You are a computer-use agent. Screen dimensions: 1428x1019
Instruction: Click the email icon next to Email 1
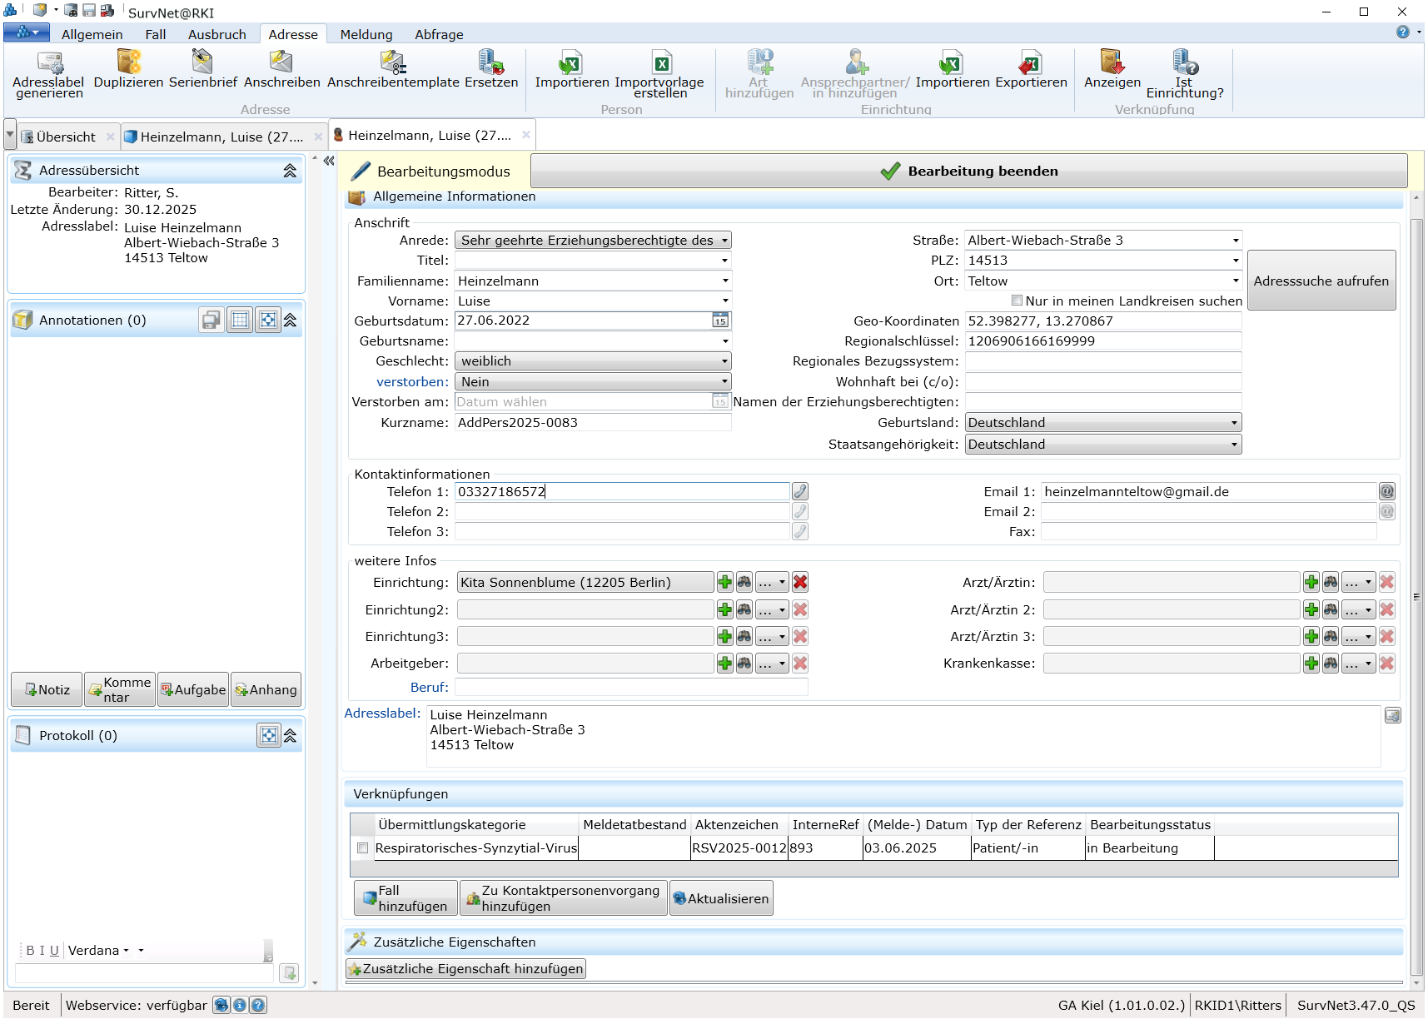click(1387, 492)
